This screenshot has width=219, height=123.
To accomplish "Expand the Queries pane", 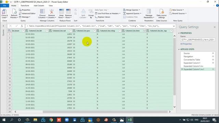I will click(x=3, y=26).
